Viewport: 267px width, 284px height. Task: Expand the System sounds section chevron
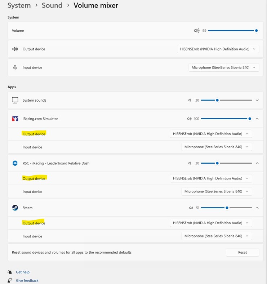(257, 100)
